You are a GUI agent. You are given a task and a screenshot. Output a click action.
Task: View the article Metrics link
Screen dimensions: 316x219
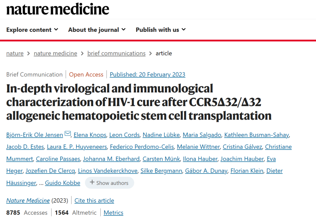(114, 213)
